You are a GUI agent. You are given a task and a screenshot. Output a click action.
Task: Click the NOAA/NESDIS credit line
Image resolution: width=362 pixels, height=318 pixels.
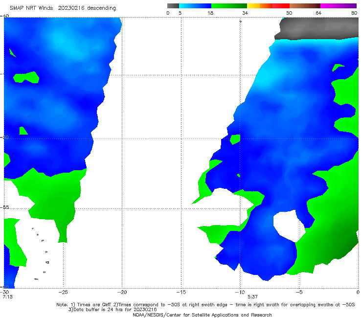tap(202, 315)
